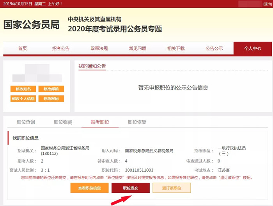Click the 招考人数 value 2

point(42,161)
